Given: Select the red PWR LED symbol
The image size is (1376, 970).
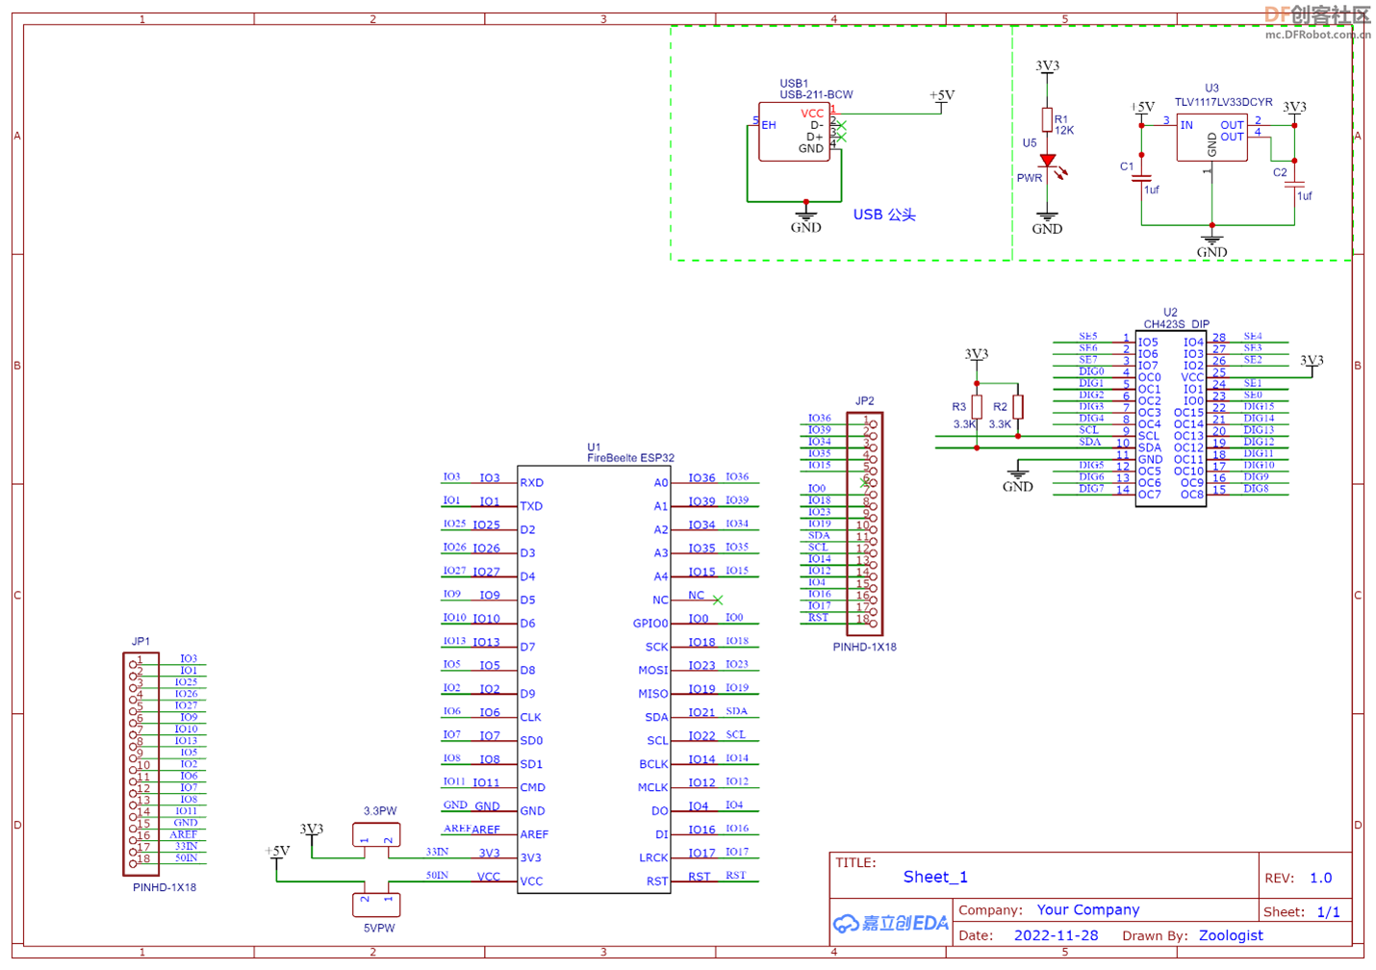Looking at the screenshot, I should click(1048, 162).
